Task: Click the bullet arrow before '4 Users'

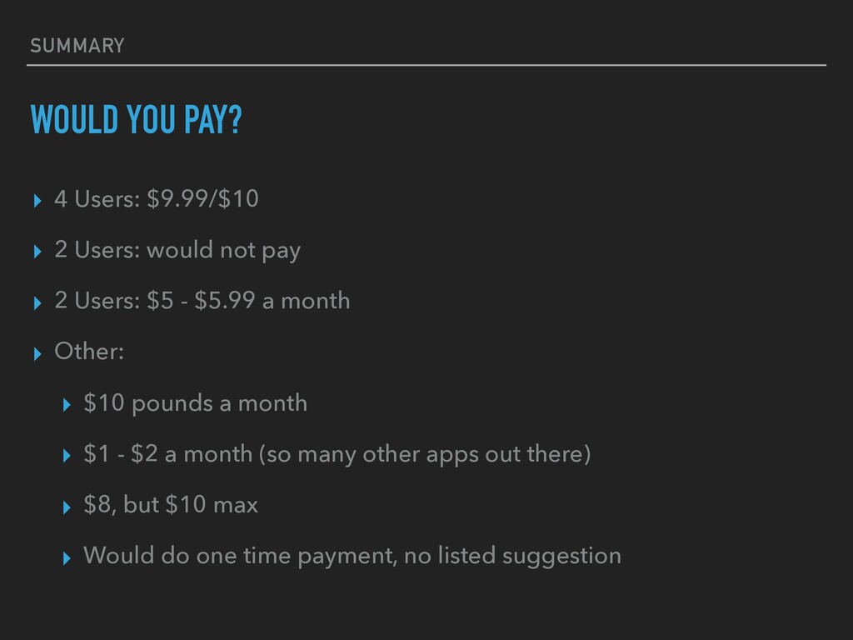Action: (37, 201)
